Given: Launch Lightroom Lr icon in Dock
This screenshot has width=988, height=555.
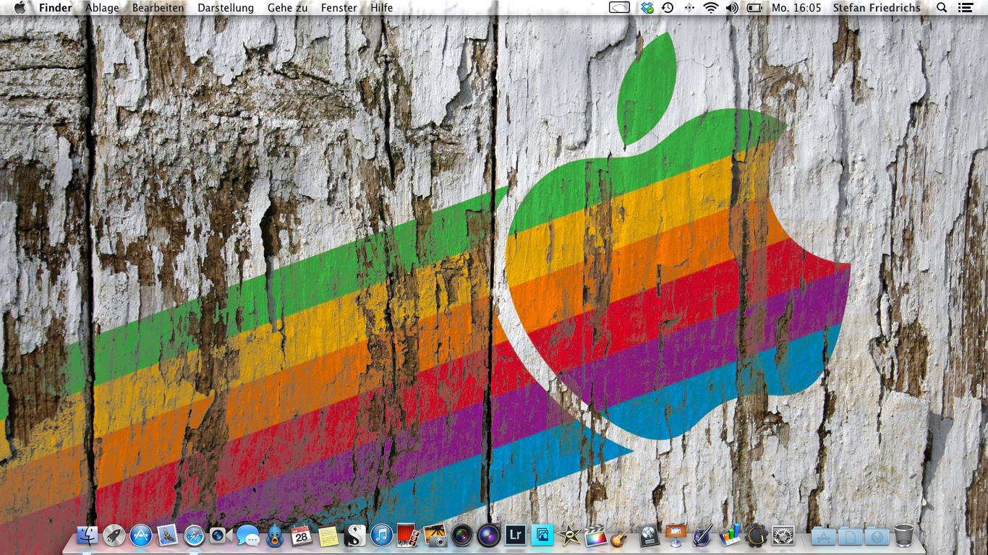Looking at the screenshot, I should 515,535.
